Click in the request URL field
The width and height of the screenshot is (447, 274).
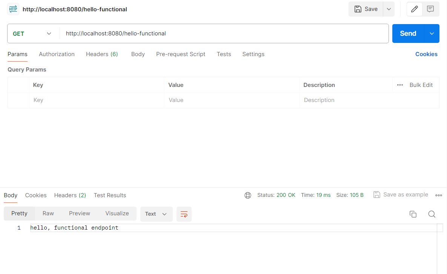click(x=224, y=33)
